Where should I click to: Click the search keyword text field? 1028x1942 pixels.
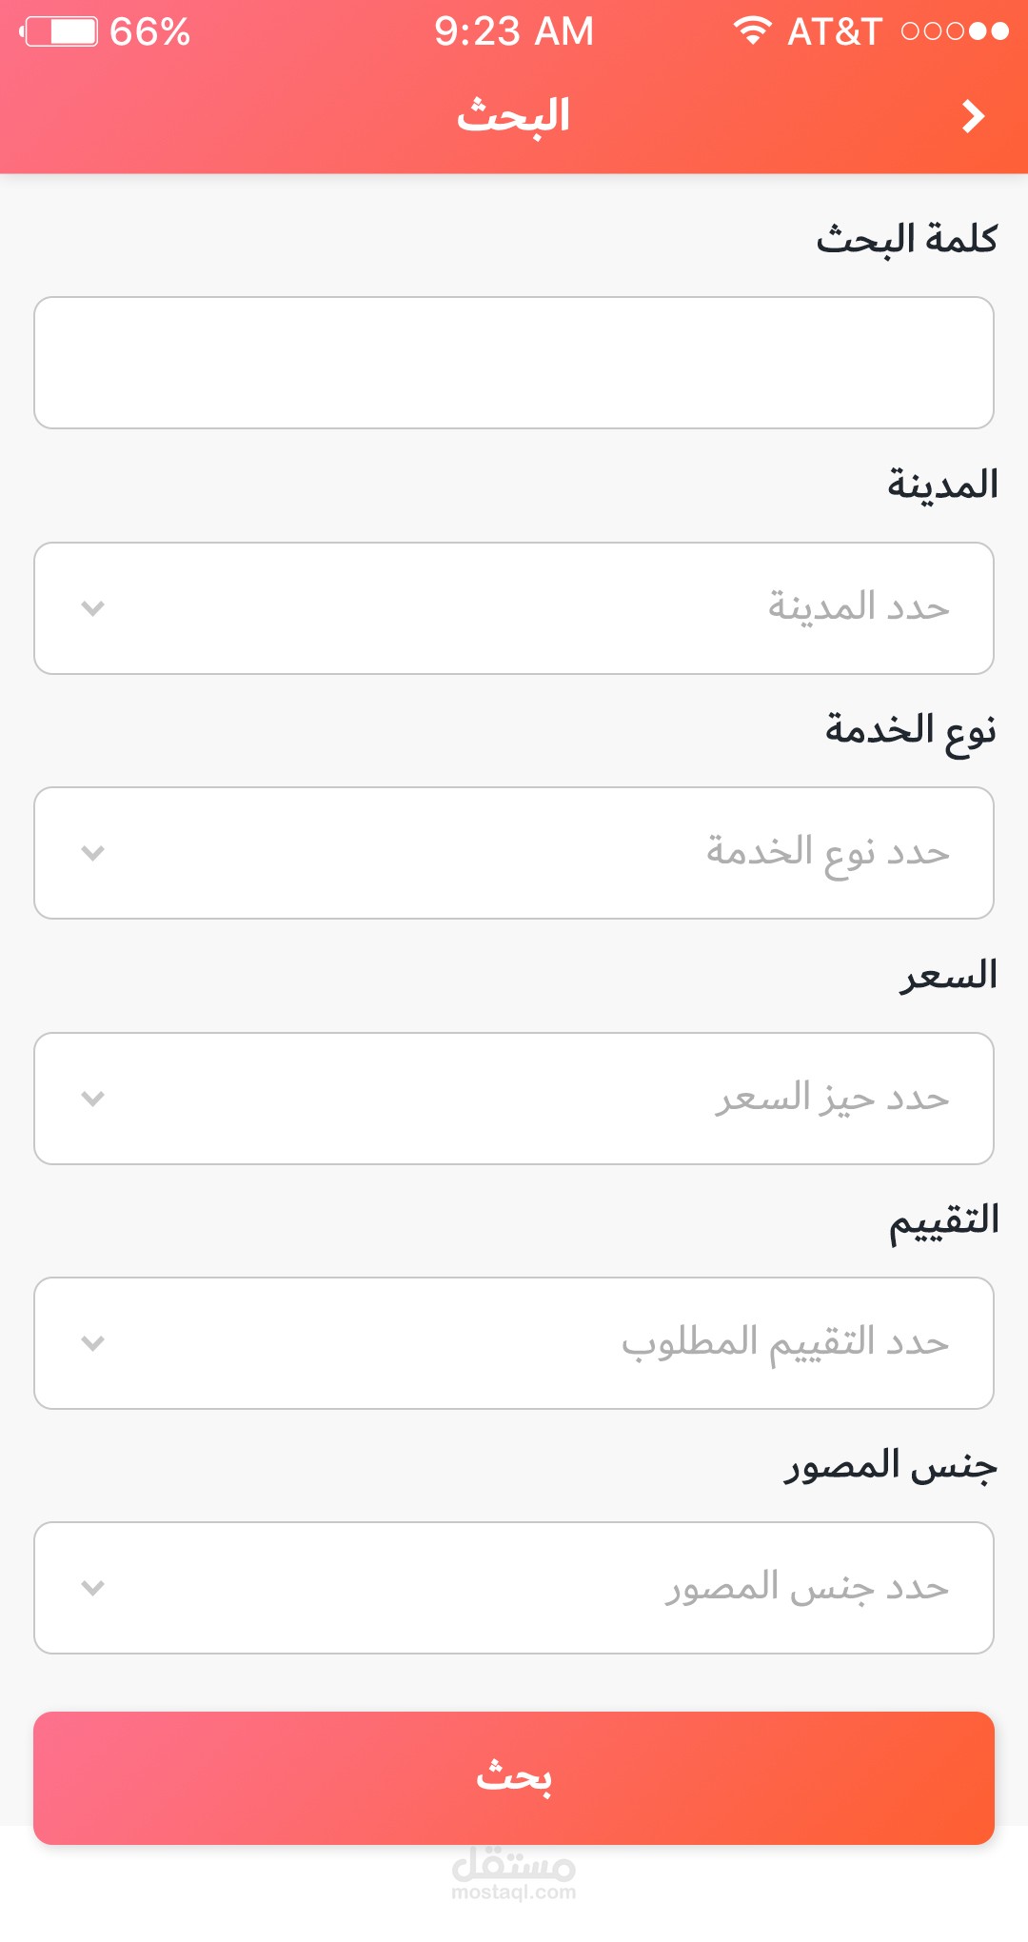point(514,363)
